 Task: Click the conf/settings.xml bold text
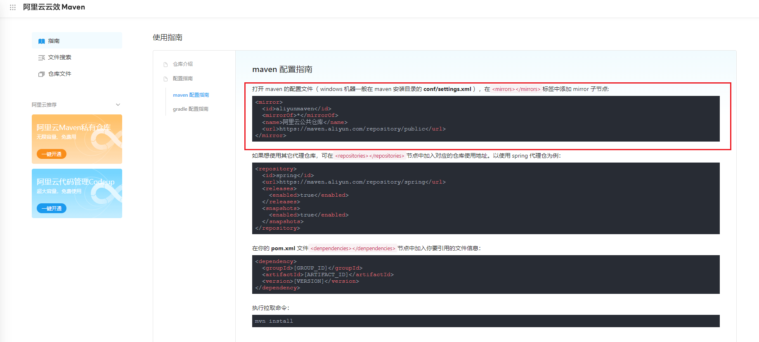447,89
